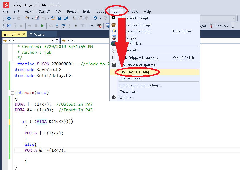Click the green Start Without Debugging arrow
This screenshot has height=170, width=240.
click(42, 26)
